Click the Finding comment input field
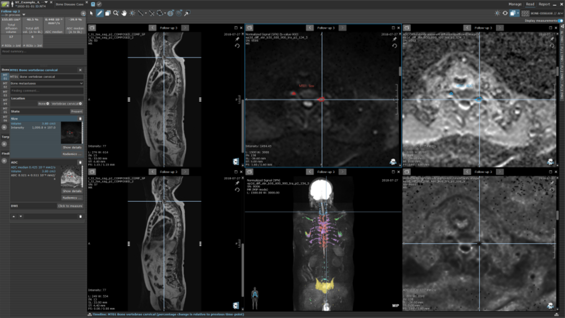565x318 pixels. (x=47, y=91)
